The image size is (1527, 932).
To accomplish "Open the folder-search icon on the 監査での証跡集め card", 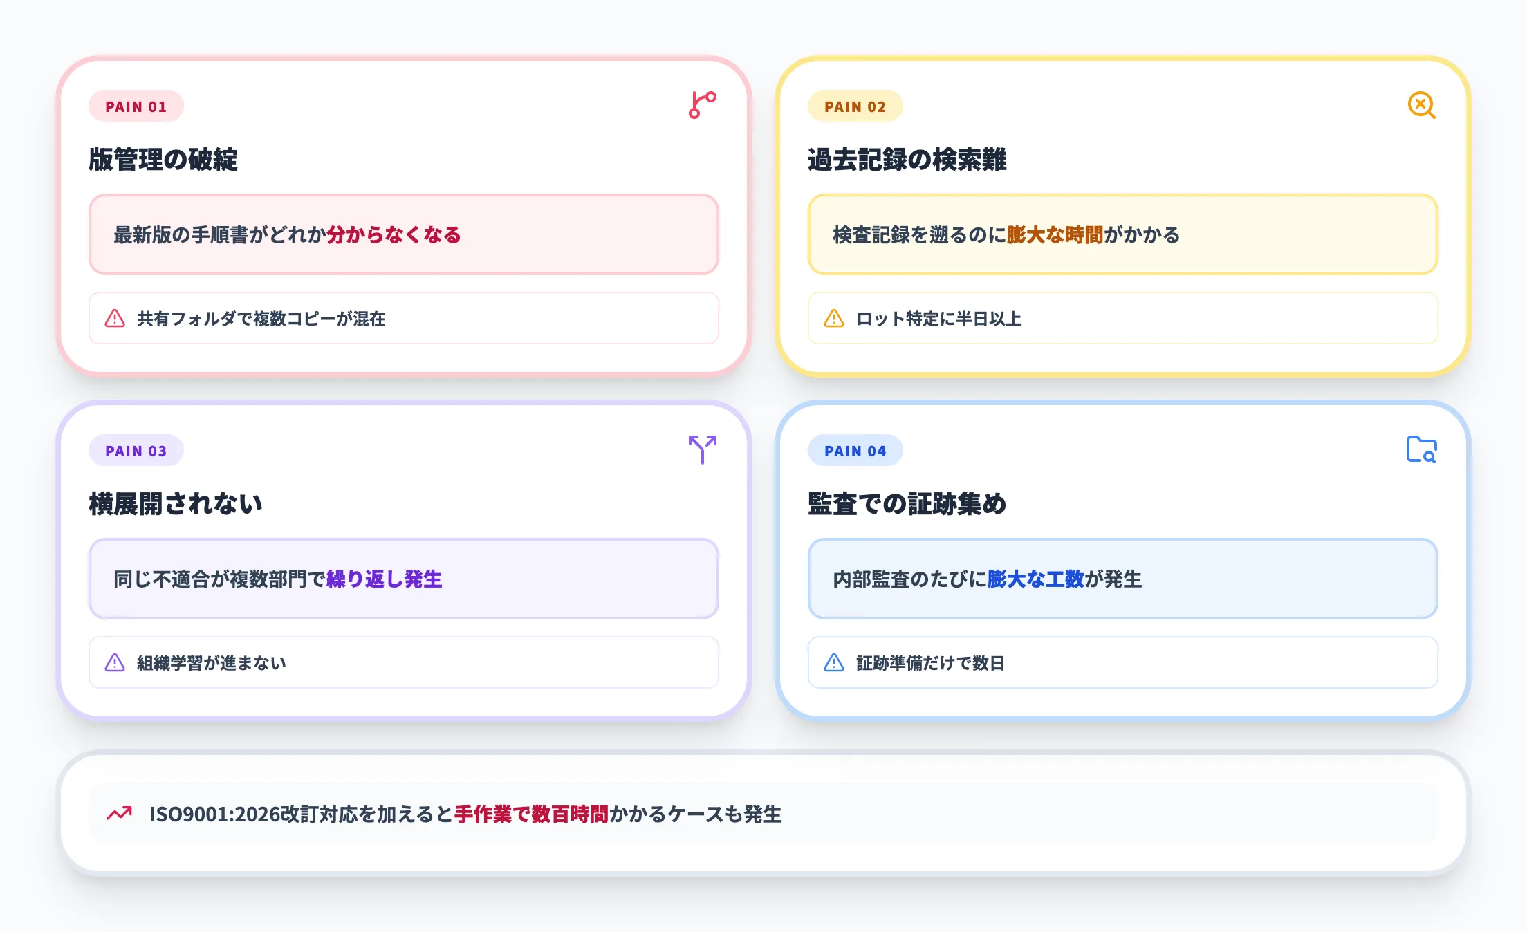I will (x=1421, y=449).
